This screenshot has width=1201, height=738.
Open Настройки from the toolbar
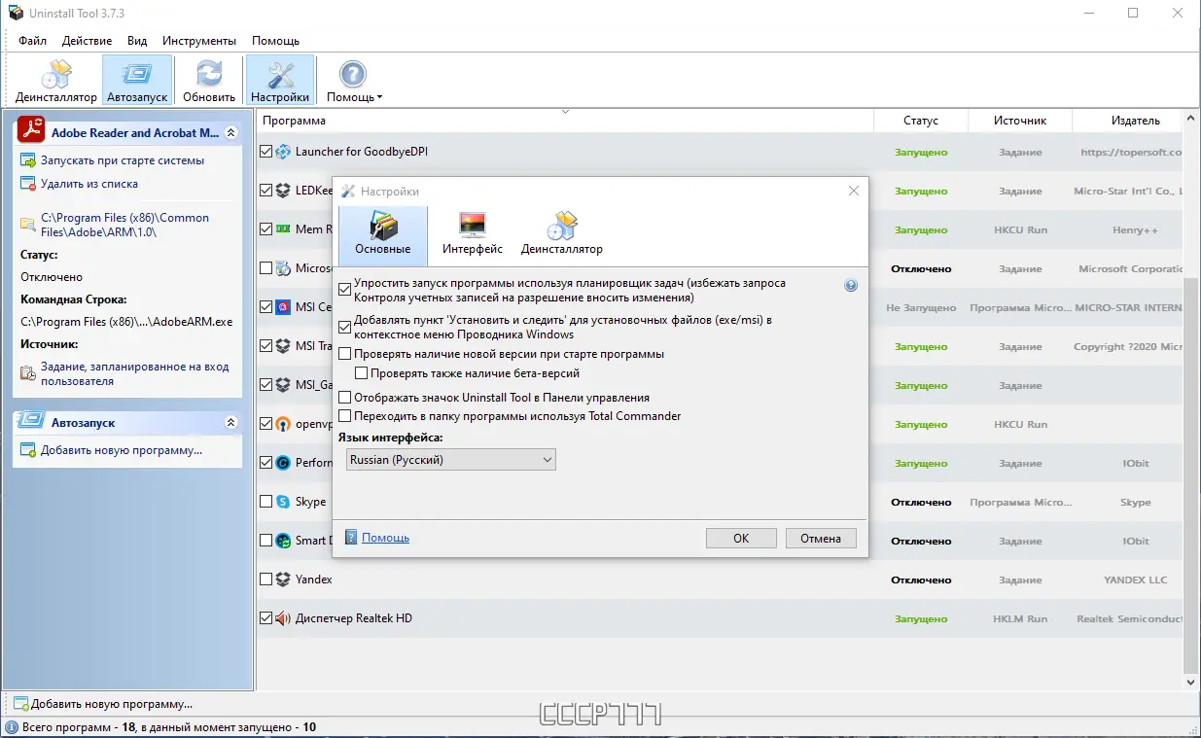(280, 80)
